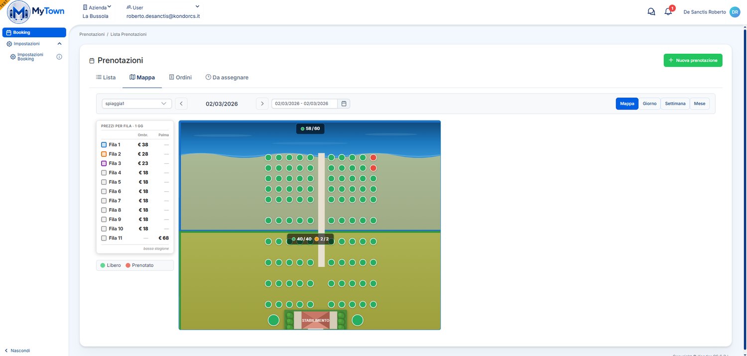Viewport: 747px width, 356px height.
Task: Toggle the Fila 1 checkbox
Action: (x=104, y=144)
